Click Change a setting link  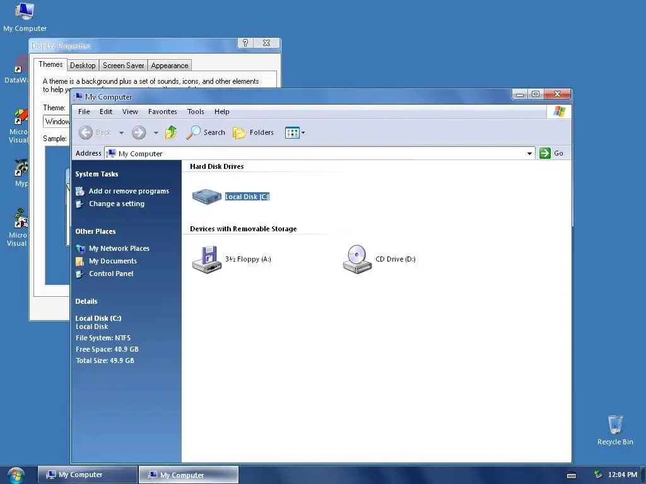[117, 204]
